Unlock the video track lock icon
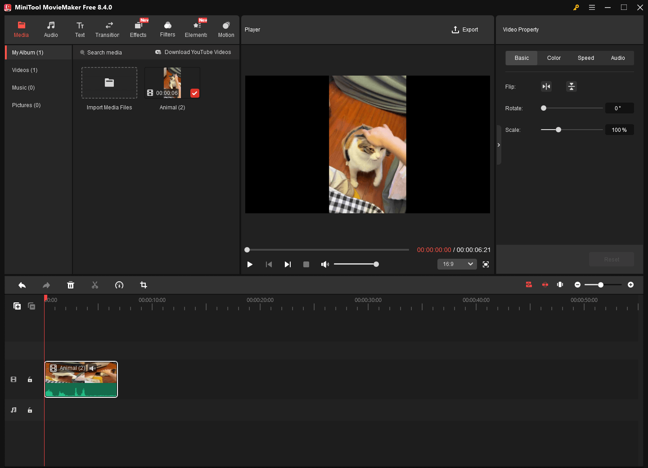The width and height of the screenshot is (648, 468). (30, 379)
